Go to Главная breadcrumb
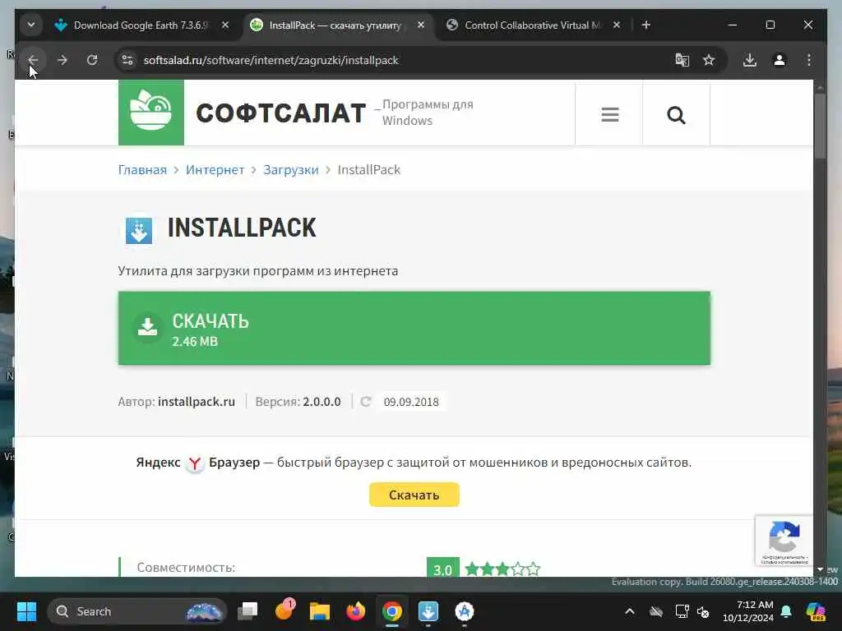Viewport: 842px width, 631px height. tap(142, 170)
